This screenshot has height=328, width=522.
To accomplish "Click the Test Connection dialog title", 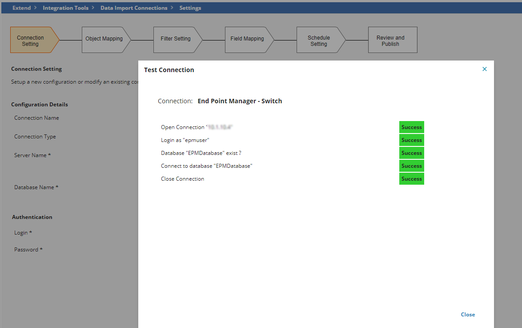I will [x=169, y=70].
